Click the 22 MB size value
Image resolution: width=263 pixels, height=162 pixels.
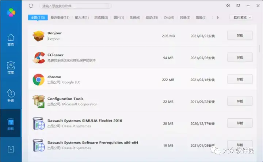[168, 102]
